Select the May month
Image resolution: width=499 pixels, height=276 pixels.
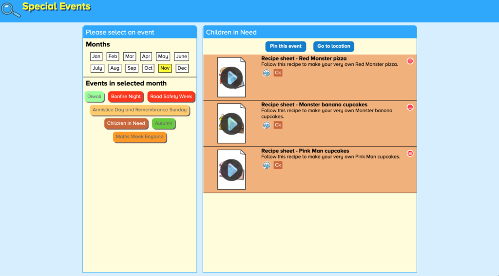[x=163, y=57]
